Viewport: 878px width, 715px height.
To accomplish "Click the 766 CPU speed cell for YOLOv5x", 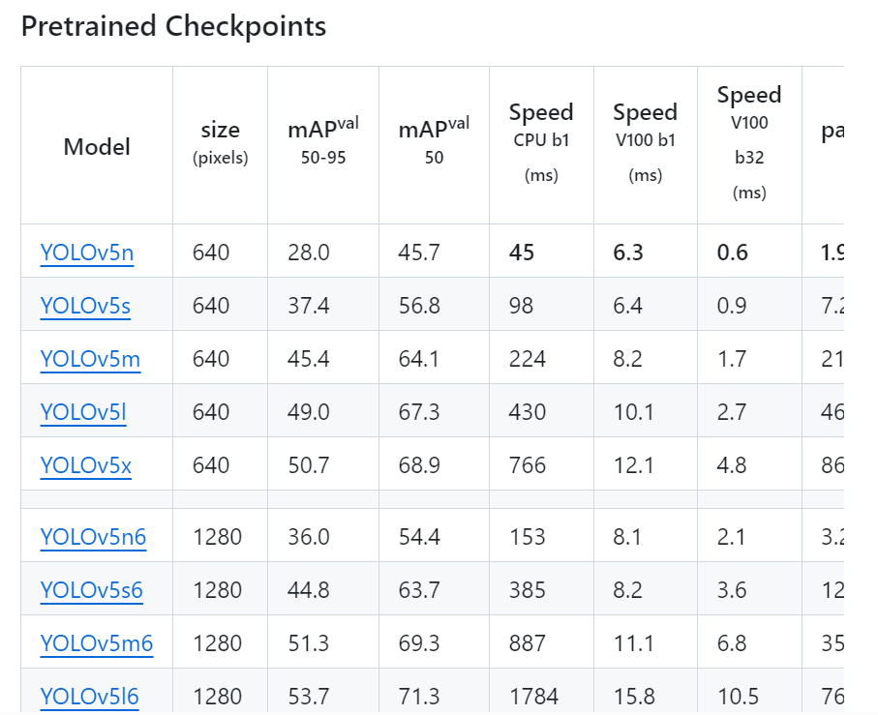I will (527, 465).
